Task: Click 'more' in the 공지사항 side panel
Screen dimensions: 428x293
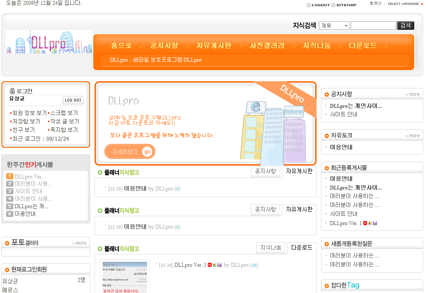Action: (x=413, y=95)
